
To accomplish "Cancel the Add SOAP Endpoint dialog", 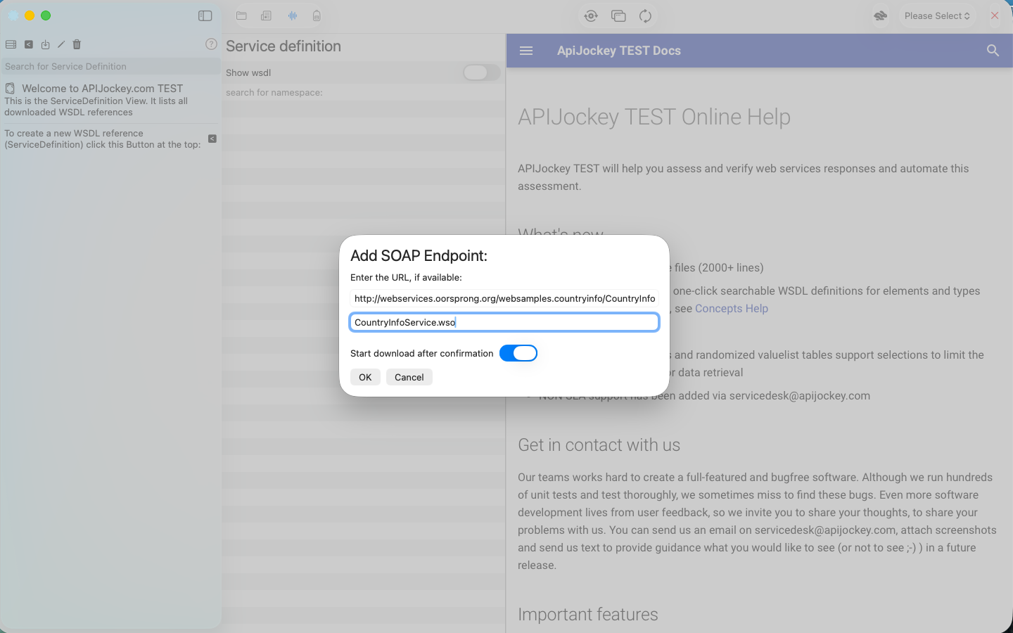I will pyautogui.click(x=409, y=377).
